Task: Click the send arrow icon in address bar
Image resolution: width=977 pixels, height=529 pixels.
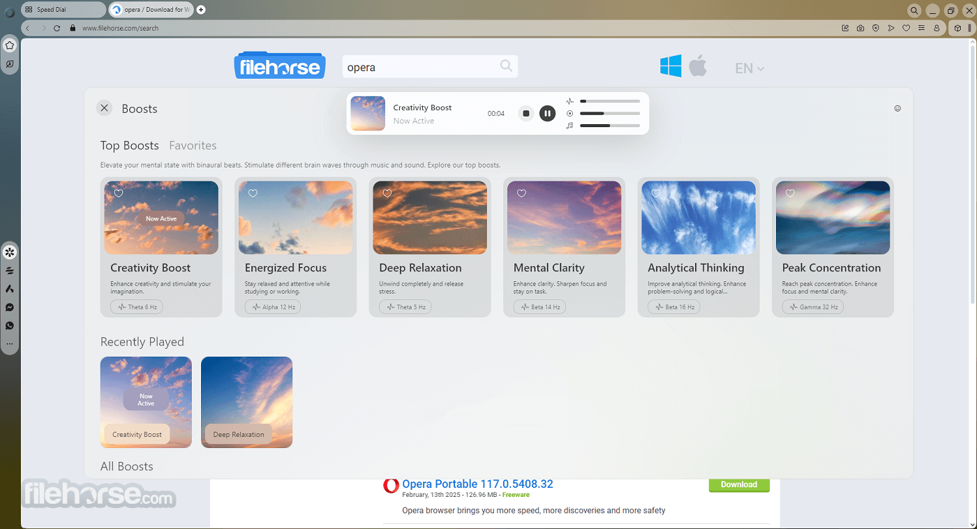Action: [891, 28]
